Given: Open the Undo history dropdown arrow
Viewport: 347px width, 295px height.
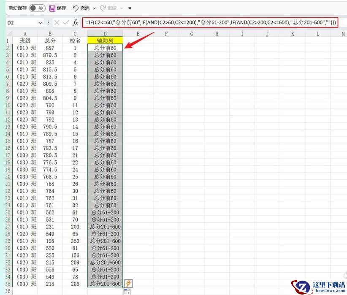Looking at the screenshot, I should point(94,8).
